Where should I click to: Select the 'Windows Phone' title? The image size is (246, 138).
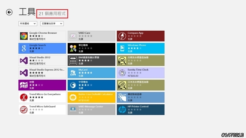[x=137, y=45]
